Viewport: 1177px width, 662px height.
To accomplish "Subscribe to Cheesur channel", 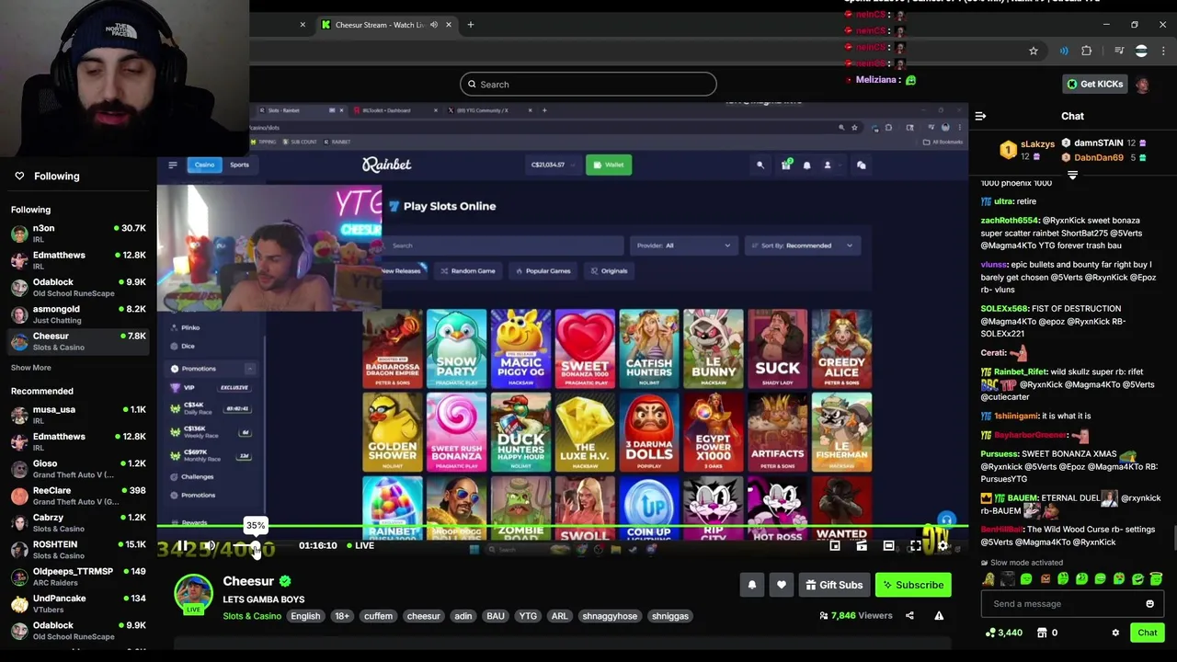I will (913, 585).
